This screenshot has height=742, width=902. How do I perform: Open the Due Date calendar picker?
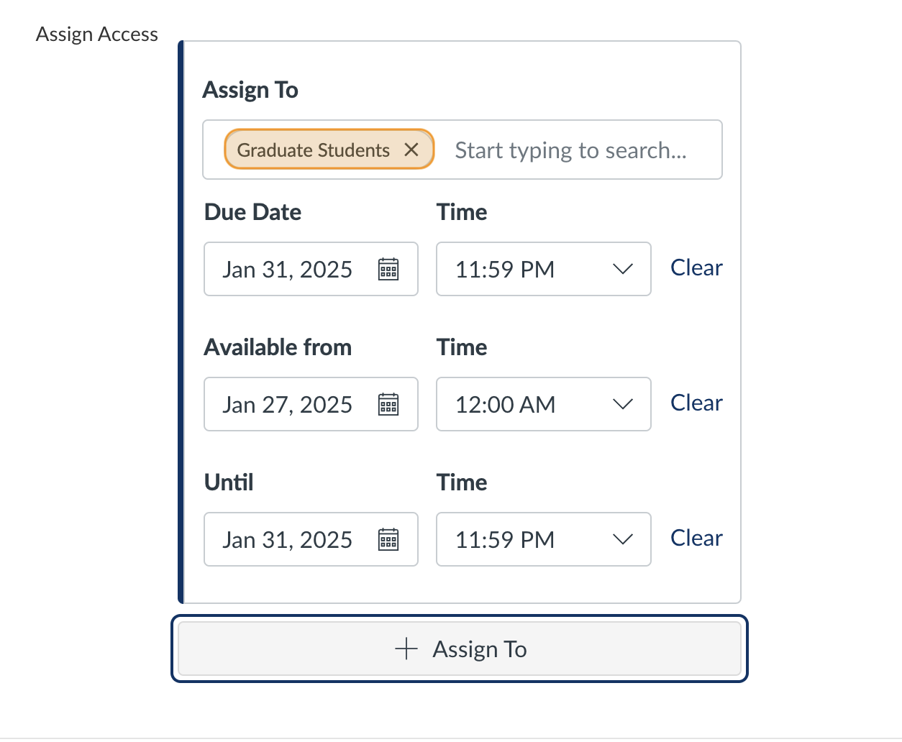click(388, 269)
